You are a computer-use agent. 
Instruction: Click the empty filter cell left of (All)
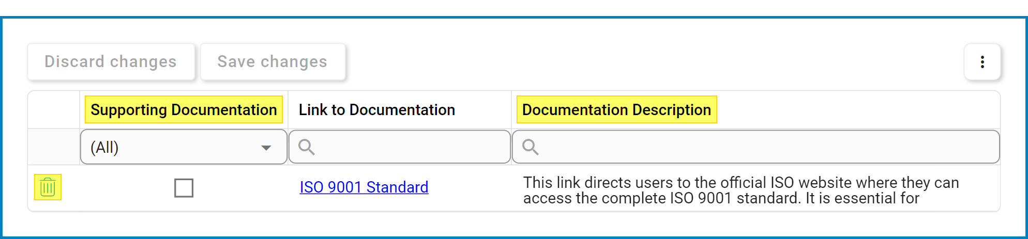coord(54,147)
